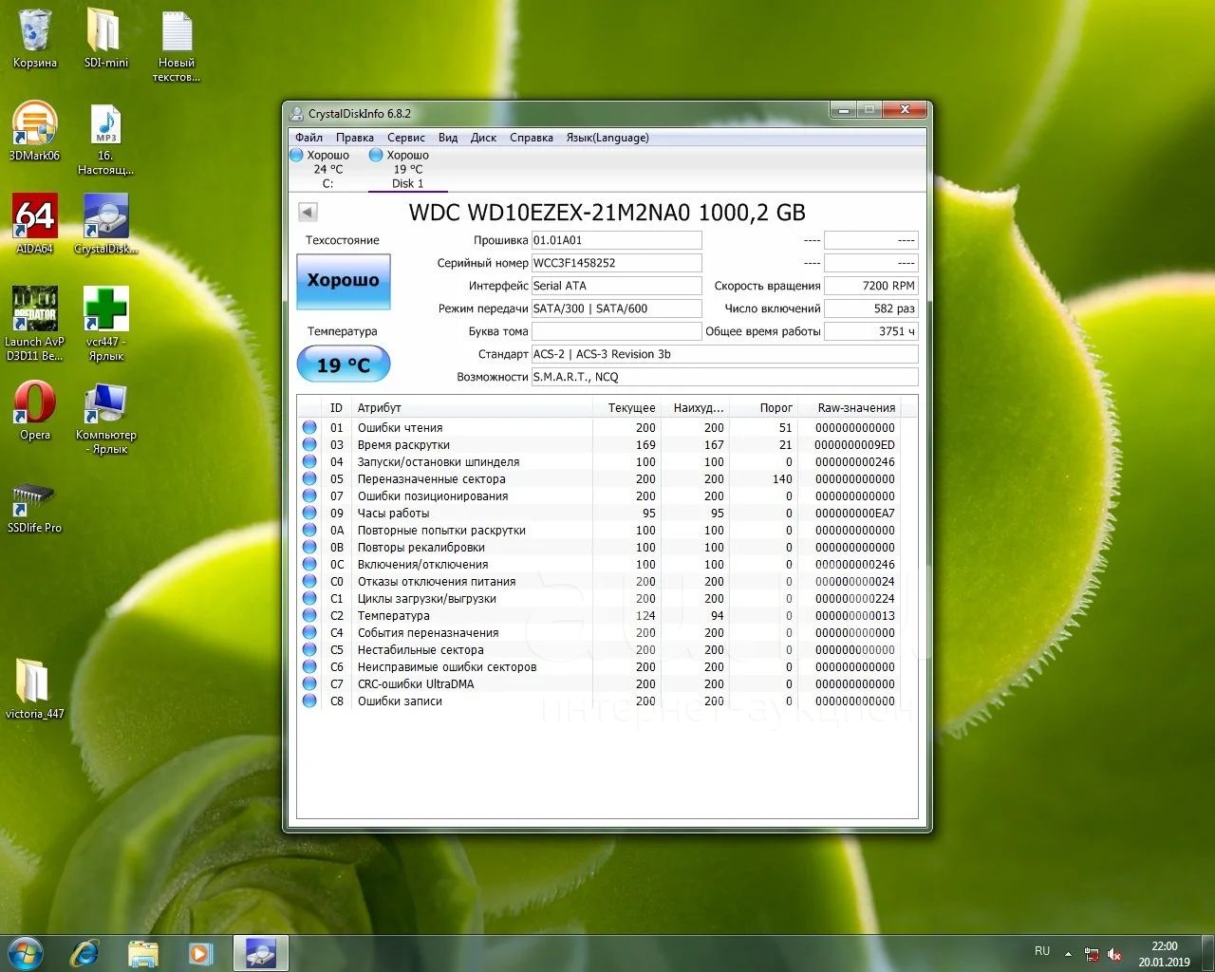
Task: Switch to the Disk 1 tab at 19 °C
Action: coord(408,169)
